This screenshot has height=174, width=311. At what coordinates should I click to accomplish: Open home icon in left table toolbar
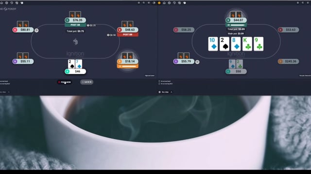click(x=1, y=3)
